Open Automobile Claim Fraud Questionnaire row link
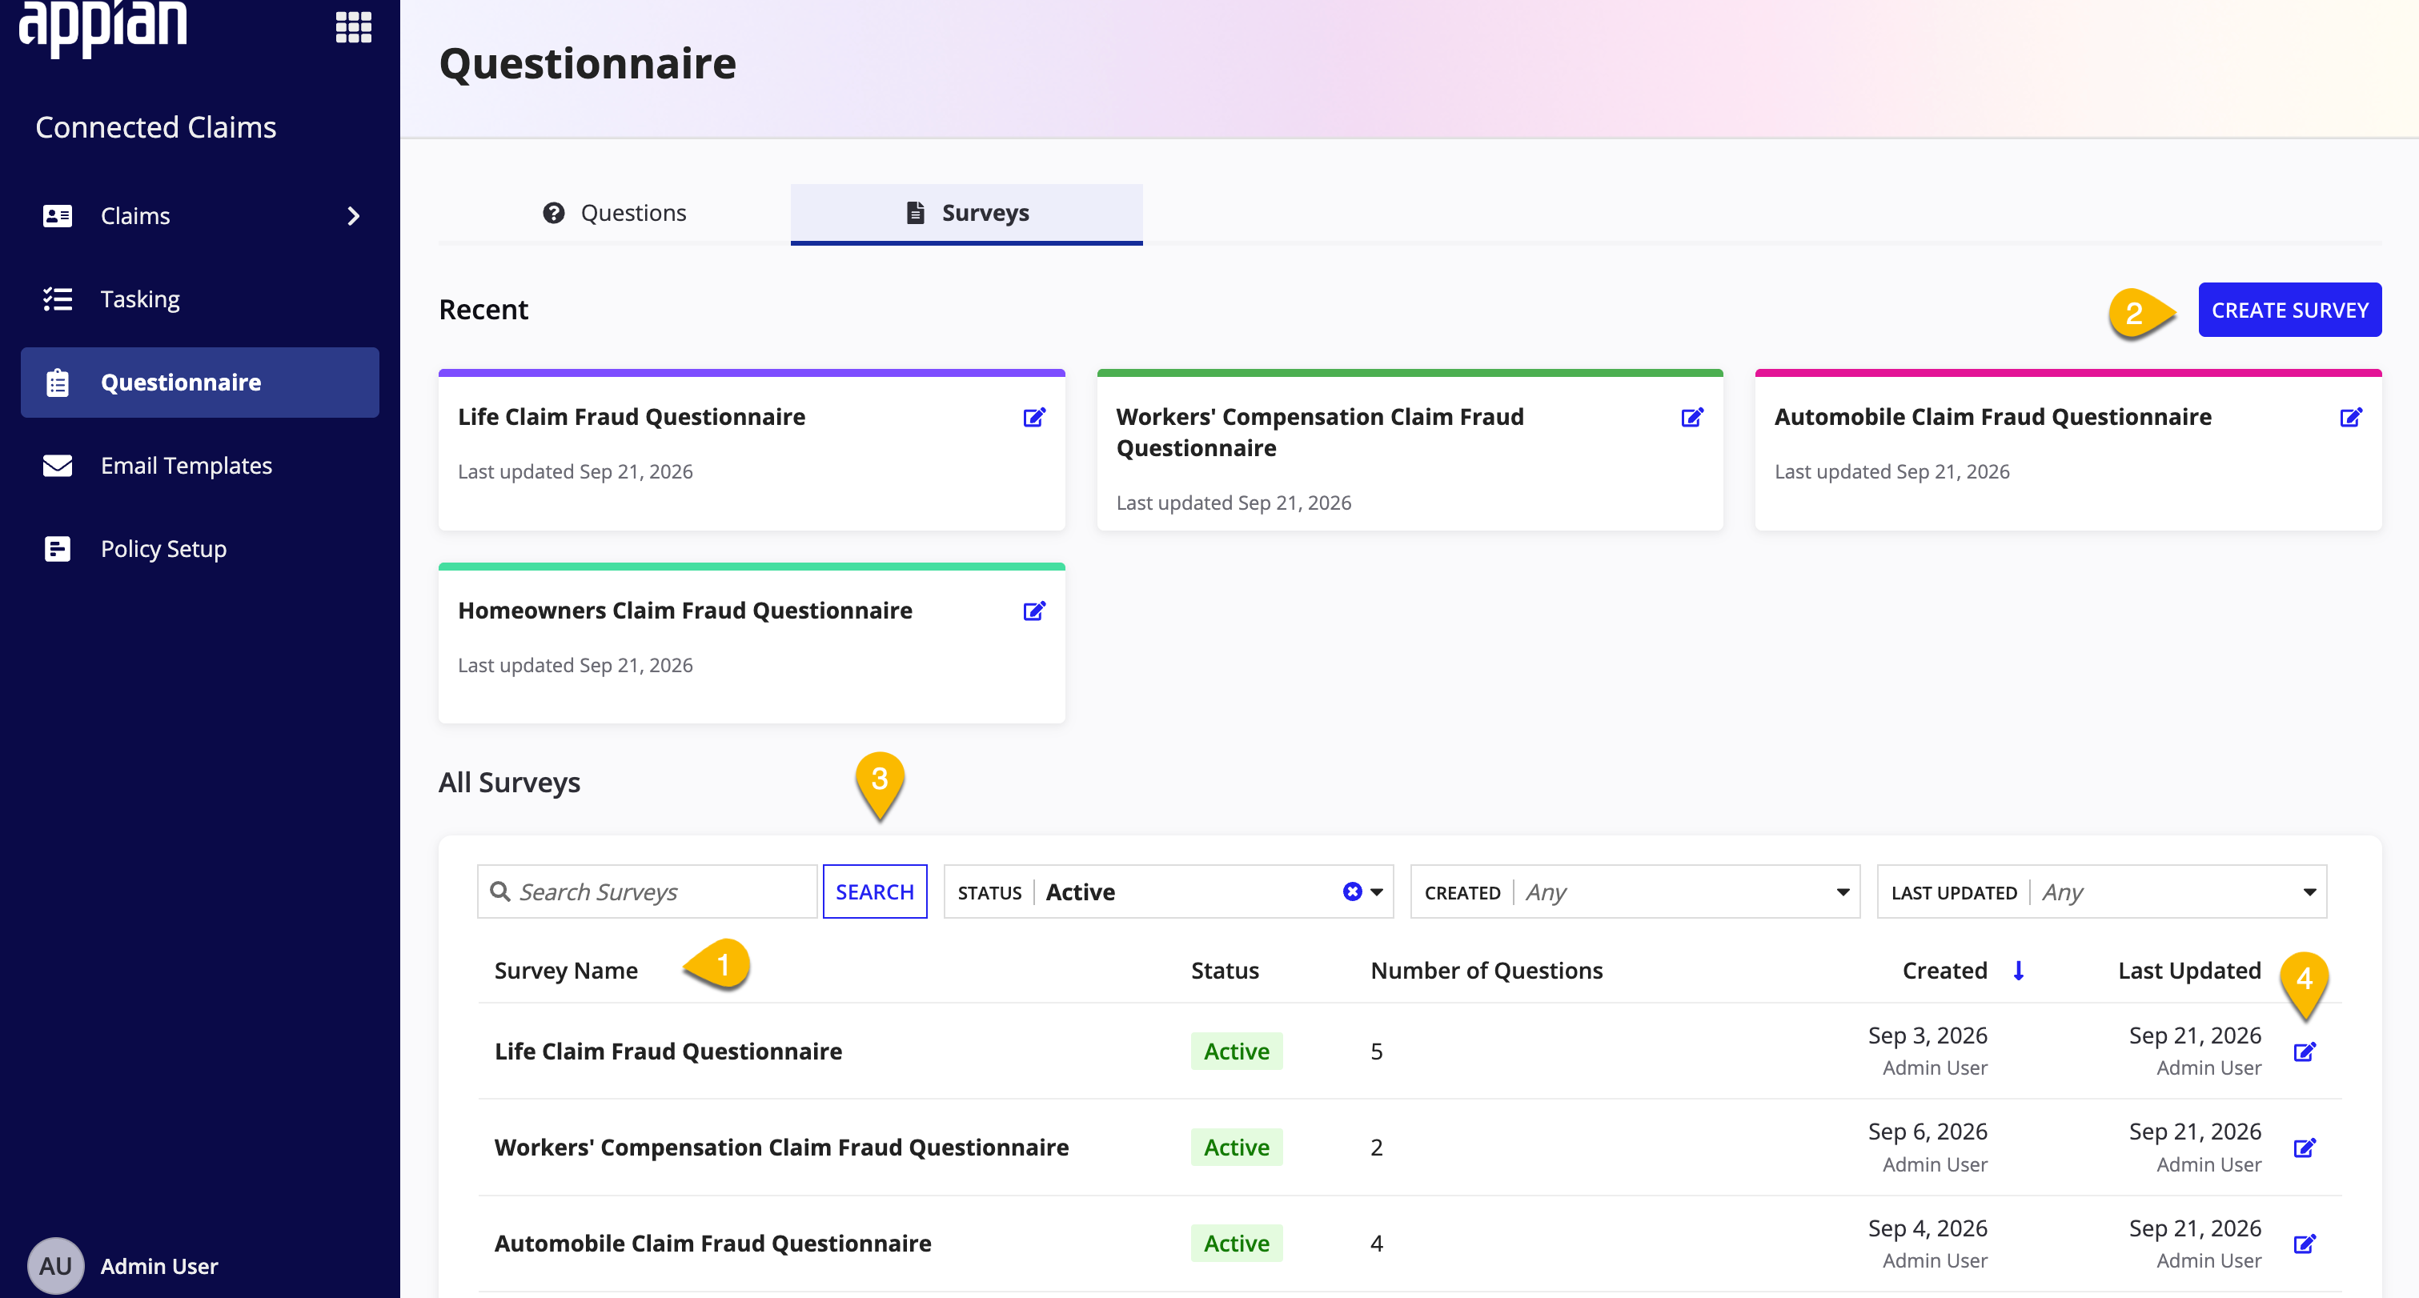The width and height of the screenshot is (2419, 1298). coord(712,1244)
